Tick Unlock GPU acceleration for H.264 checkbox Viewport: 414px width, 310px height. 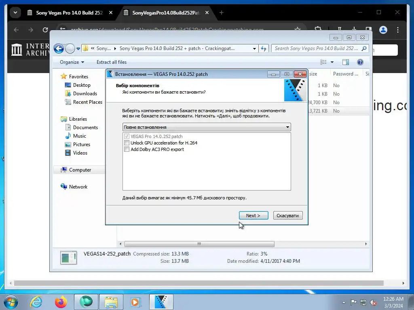127,143
